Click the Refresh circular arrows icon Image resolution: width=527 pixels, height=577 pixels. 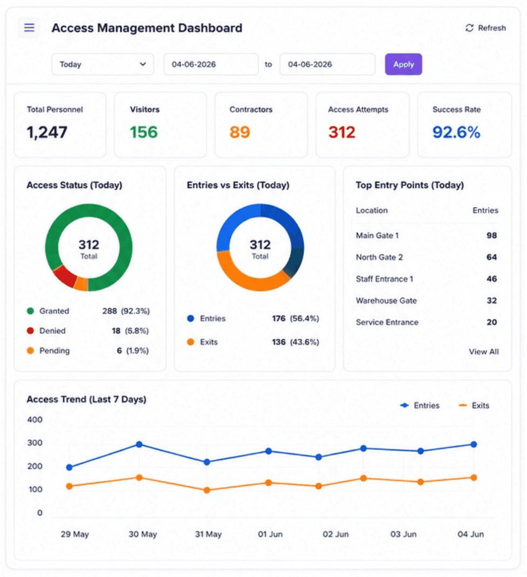click(x=469, y=28)
